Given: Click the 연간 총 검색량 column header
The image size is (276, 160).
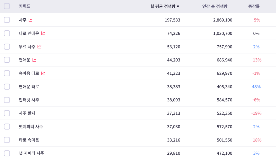Looking at the screenshot, I should pos(215,6).
